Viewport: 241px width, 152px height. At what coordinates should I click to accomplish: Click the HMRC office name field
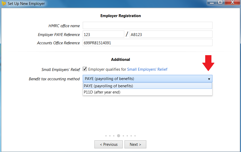148,25
